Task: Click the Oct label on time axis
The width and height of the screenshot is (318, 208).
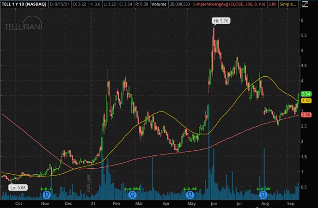Action: point(18,203)
